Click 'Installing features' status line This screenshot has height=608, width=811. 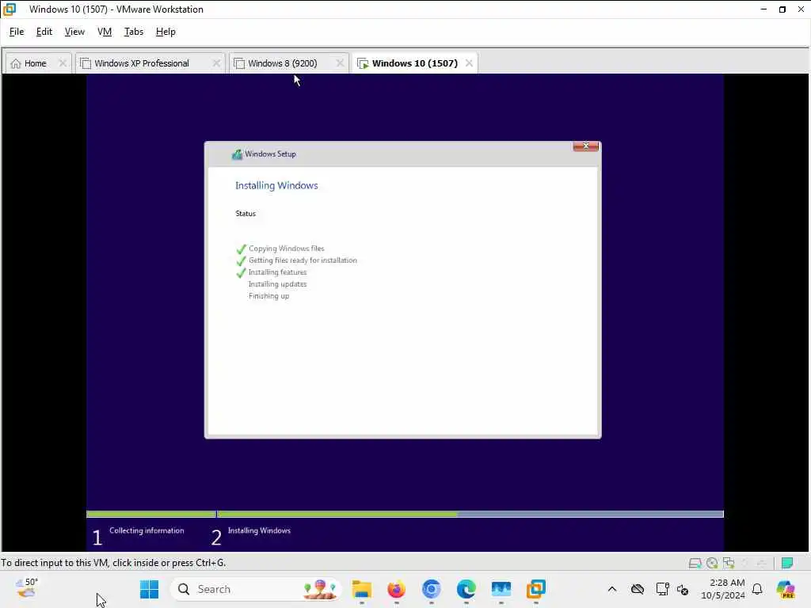click(278, 272)
